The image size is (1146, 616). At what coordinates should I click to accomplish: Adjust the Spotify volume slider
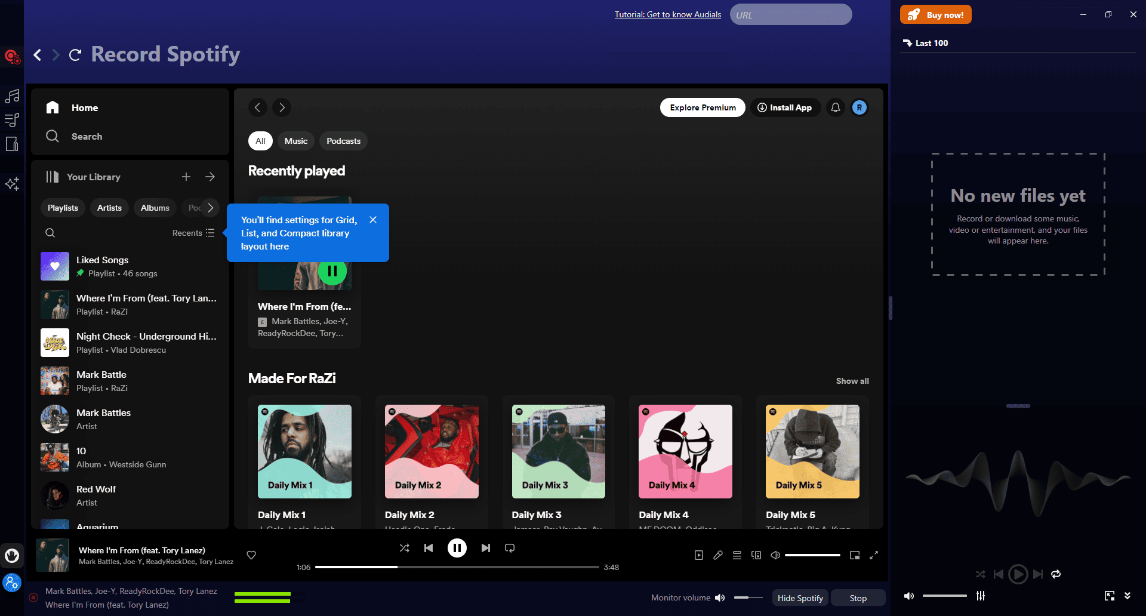[812, 555]
